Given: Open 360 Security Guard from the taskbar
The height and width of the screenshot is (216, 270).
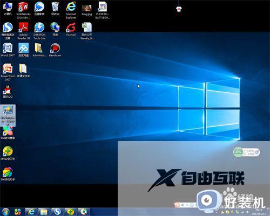Looking at the screenshot, I should tap(71, 212).
